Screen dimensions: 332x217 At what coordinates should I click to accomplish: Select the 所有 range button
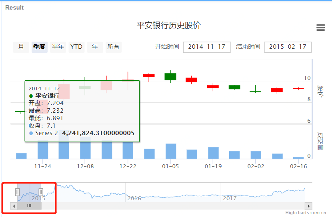click(113, 47)
